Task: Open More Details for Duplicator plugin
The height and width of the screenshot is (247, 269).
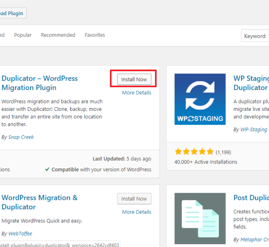Action: 137,92
